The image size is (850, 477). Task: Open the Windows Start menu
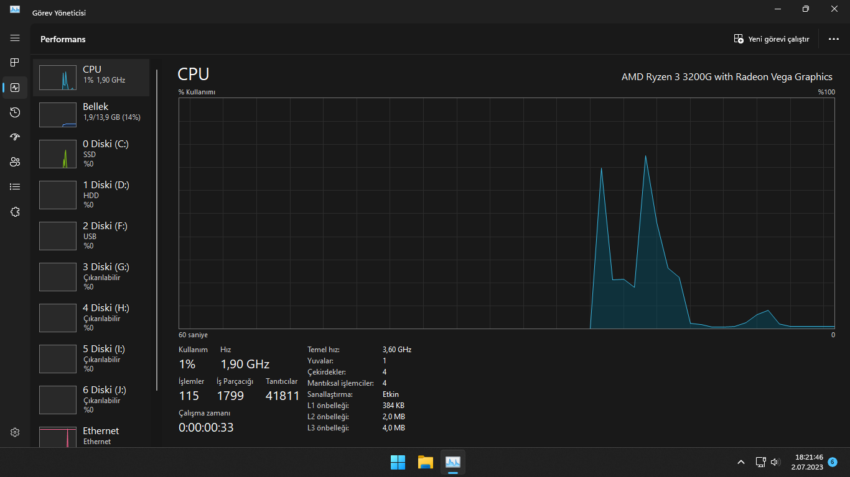coord(398,462)
